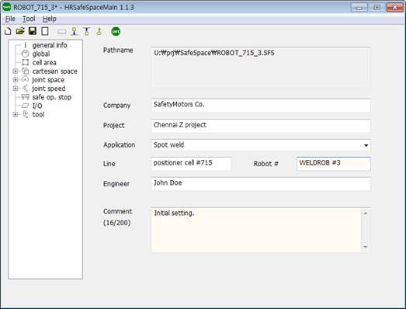The height and width of the screenshot is (309, 406).
Task: Click the Comment box scroll up arrow
Action: [366, 214]
